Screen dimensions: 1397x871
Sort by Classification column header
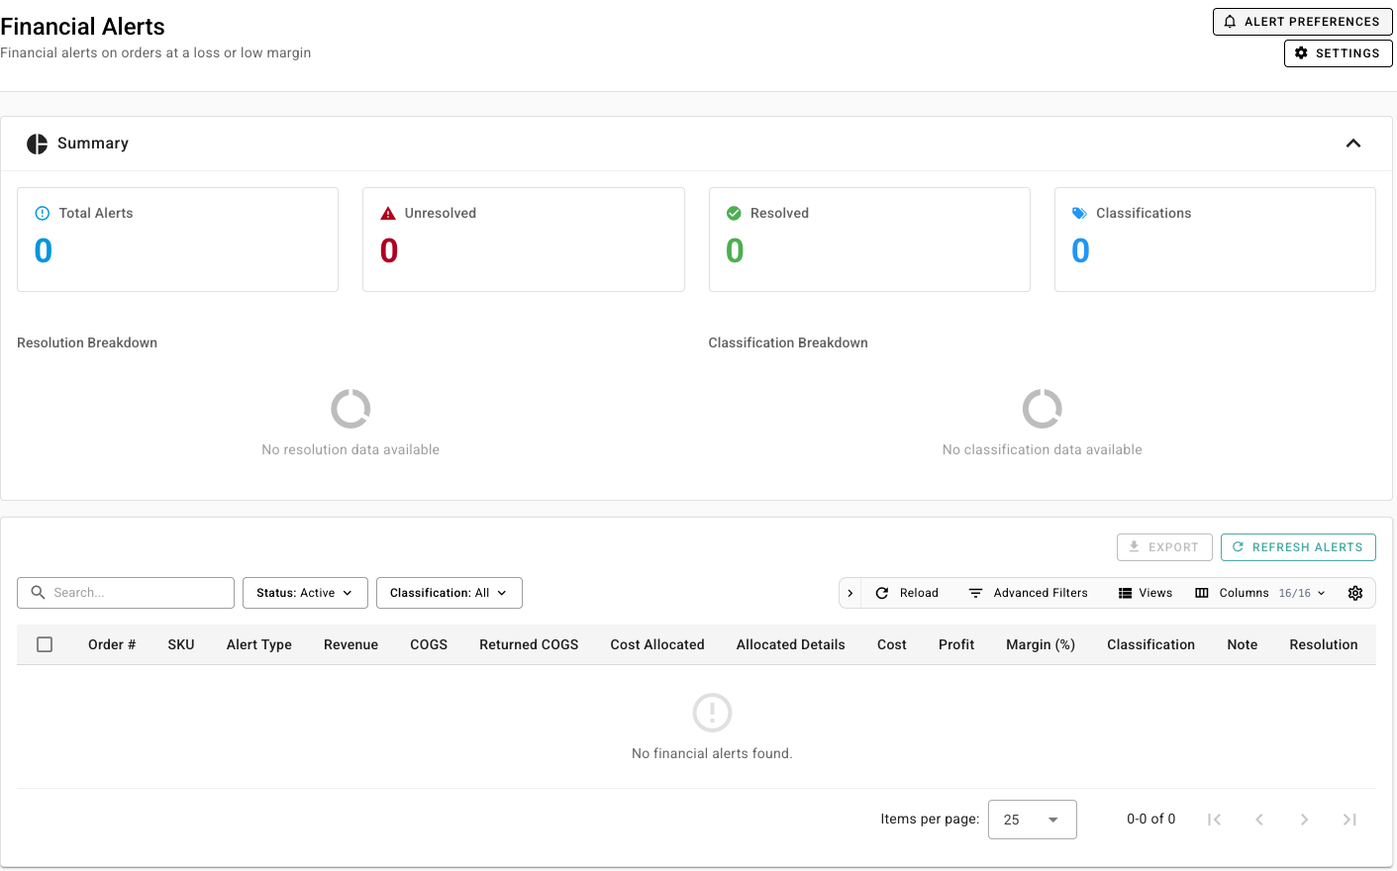pyautogui.click(x=1150, y=644)
